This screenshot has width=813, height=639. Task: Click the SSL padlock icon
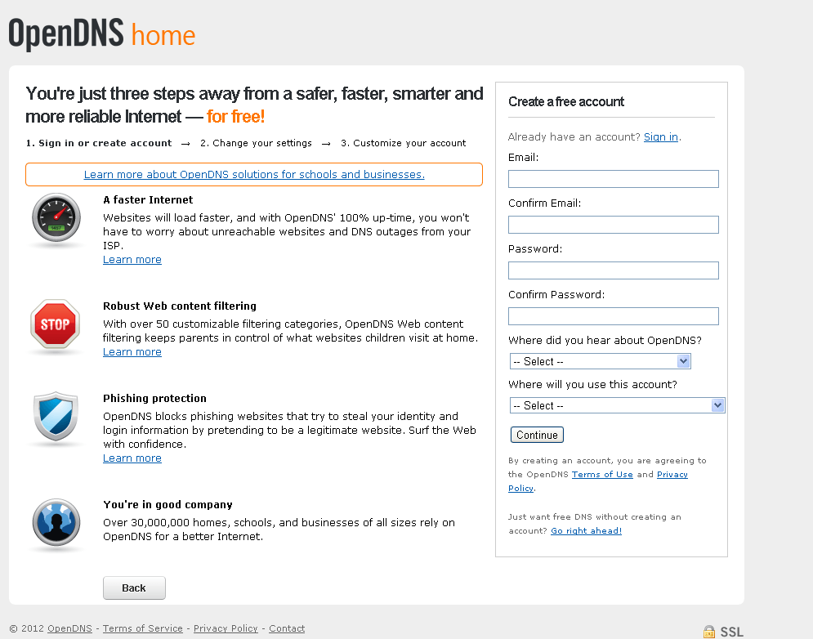point(709,632)
